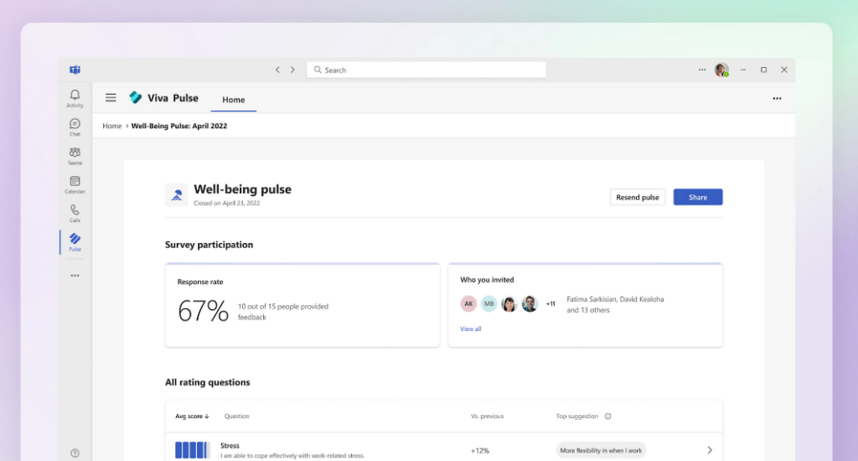Click the +12% vs previous value
This screenshot has width=858, height=461.
click(x=480, y=451)
